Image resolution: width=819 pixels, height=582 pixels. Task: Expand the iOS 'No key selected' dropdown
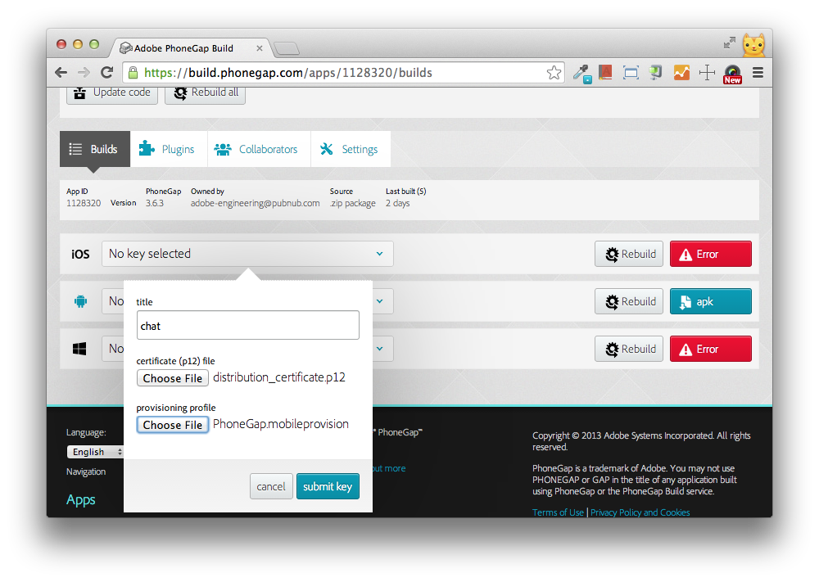tap(247, 254)
